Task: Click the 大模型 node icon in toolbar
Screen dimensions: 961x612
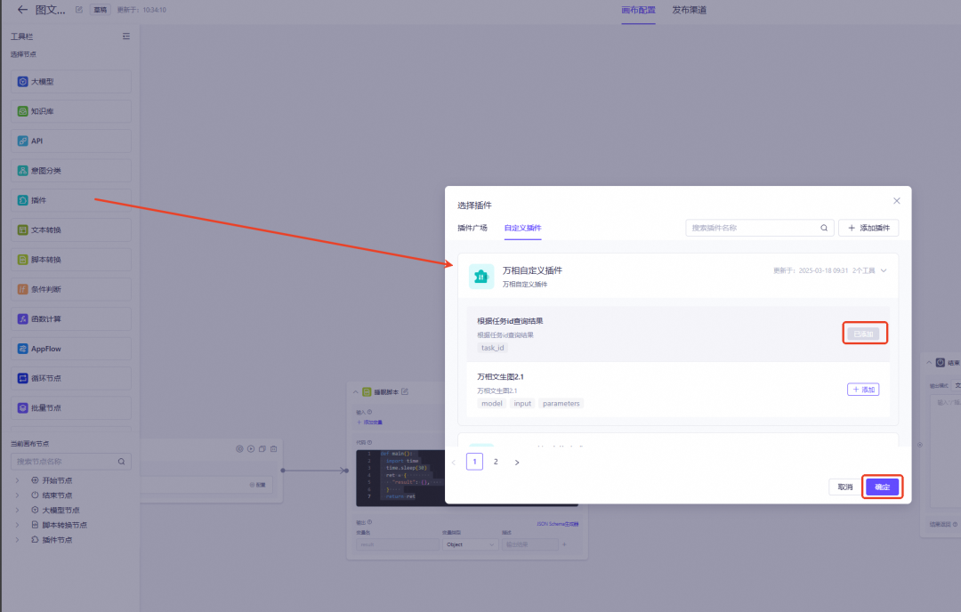Action: pyautogui.click(x=23, y=82)
